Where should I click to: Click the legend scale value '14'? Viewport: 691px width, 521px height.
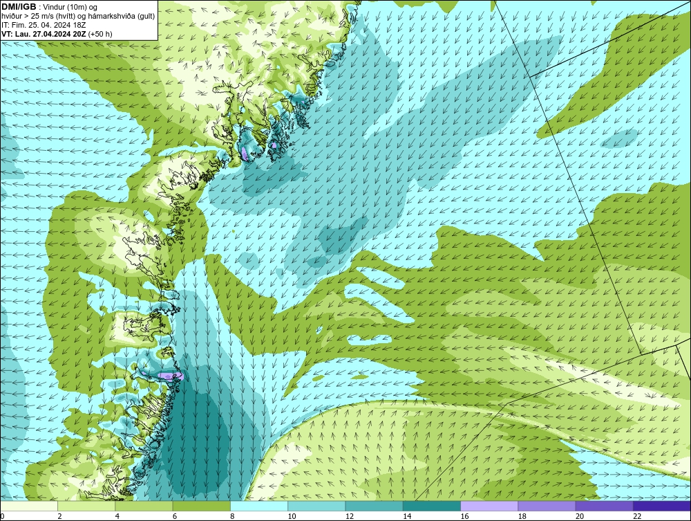[407, 516]
